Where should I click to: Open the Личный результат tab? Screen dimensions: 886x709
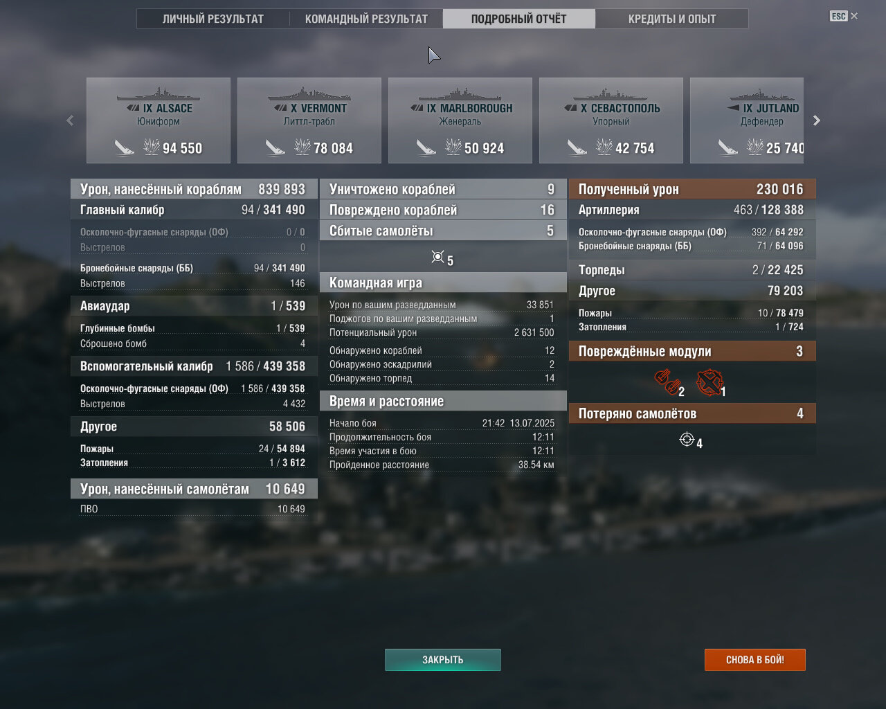(x=213, y=19)
